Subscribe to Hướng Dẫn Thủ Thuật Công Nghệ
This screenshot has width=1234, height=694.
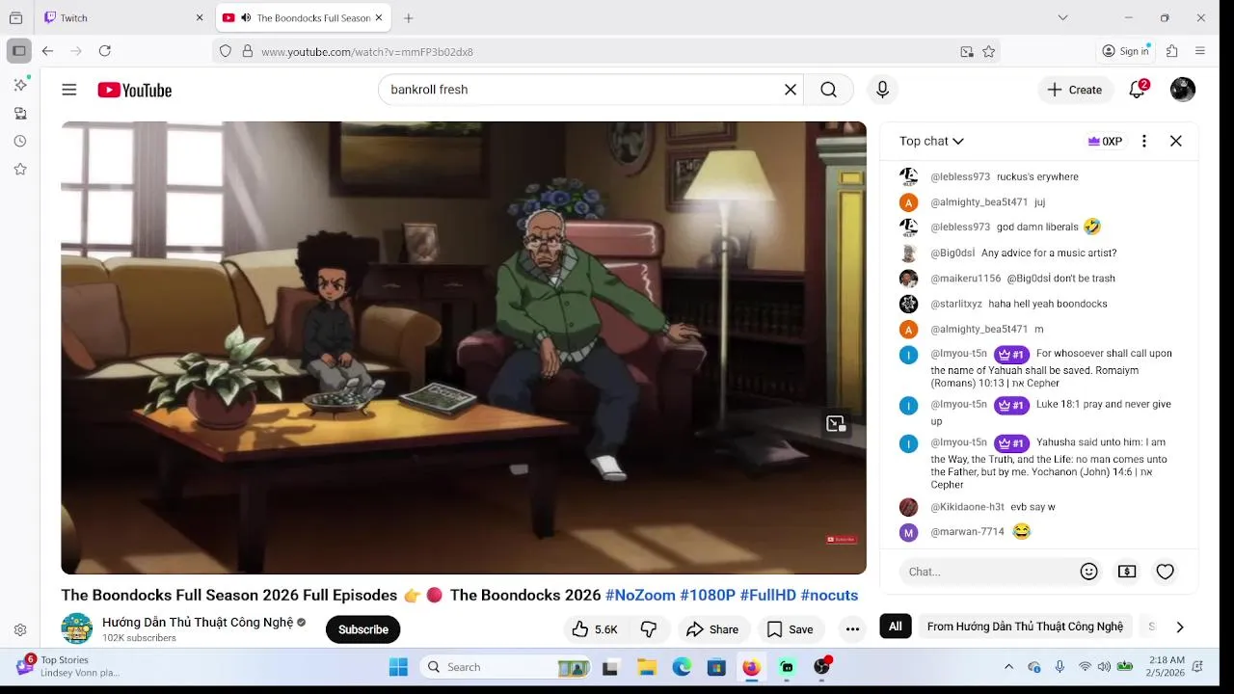tap(363, 629)
